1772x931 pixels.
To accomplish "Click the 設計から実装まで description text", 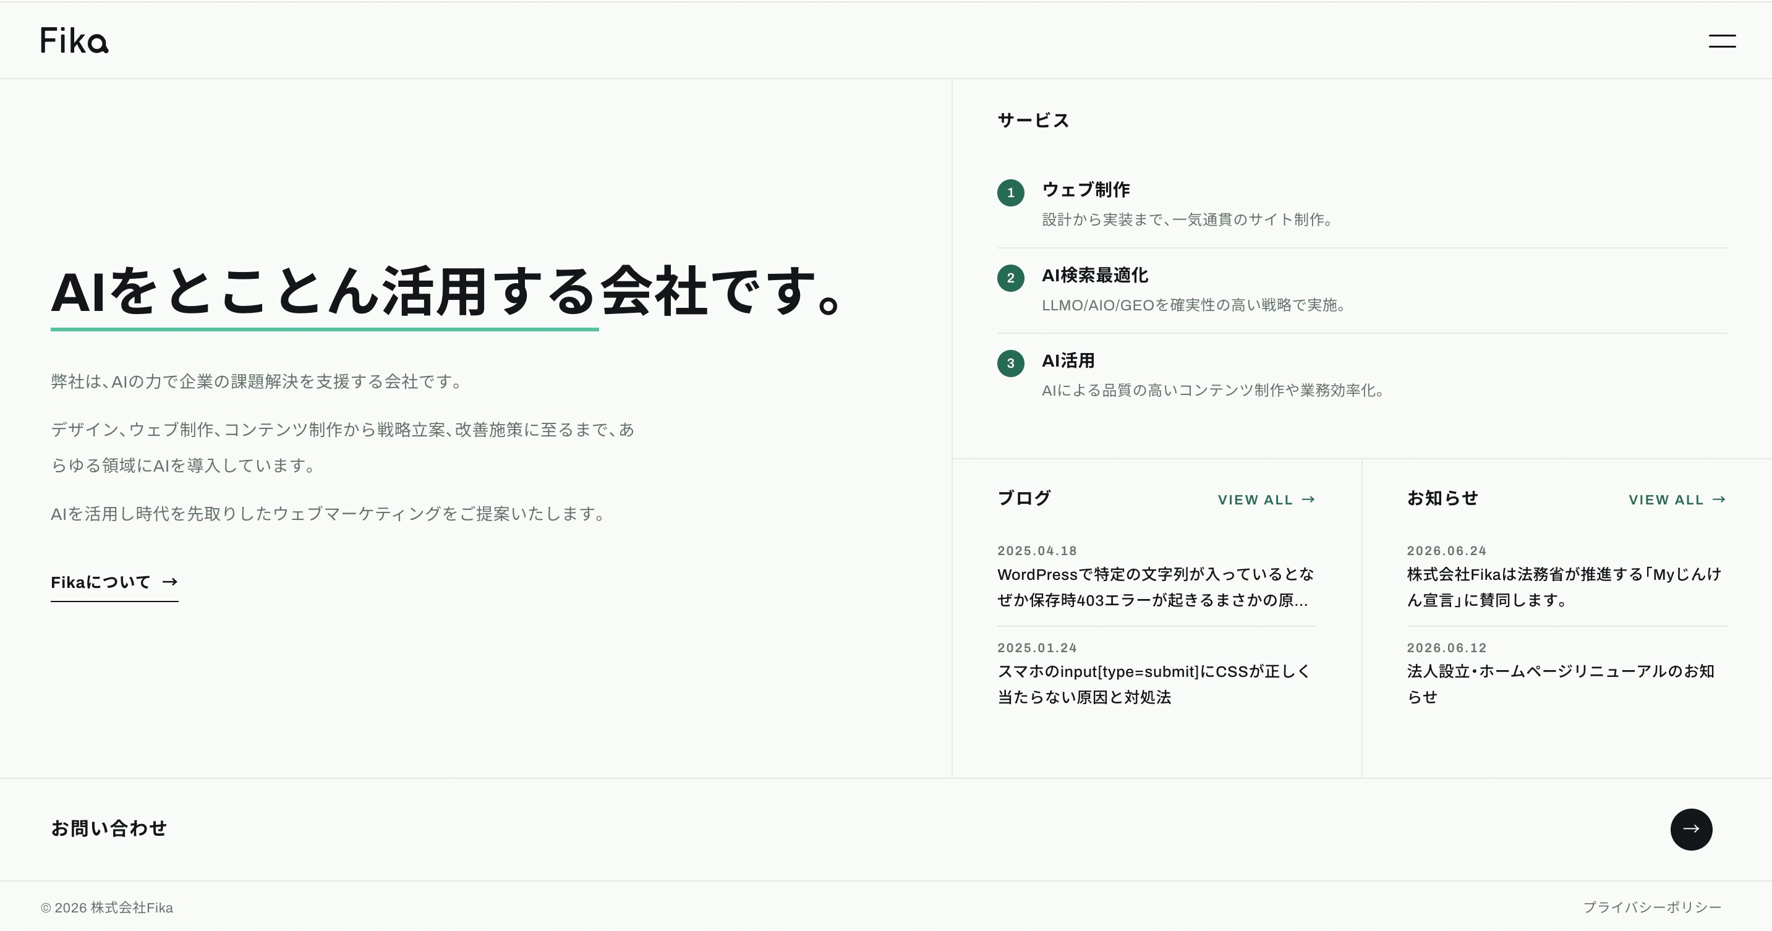I will (x=1187, y=219).
